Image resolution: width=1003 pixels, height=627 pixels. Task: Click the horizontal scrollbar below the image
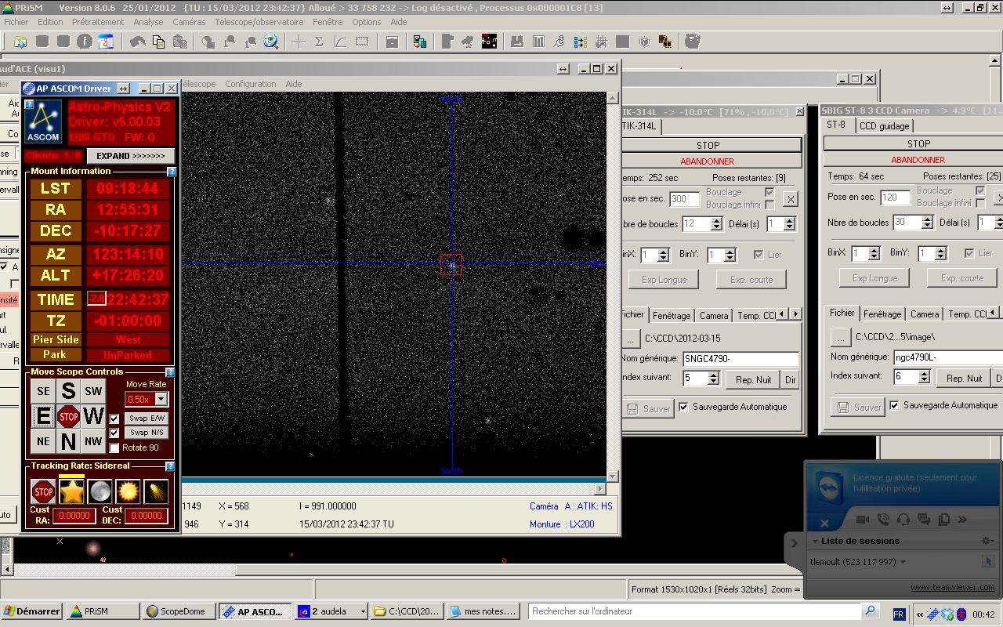click(392, 488)
